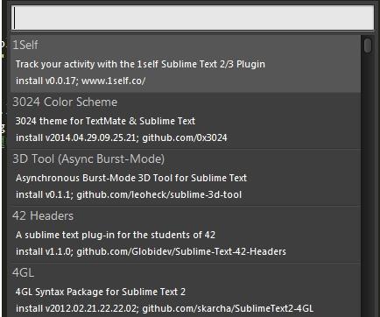Click the github.com/leoheck/sublime-3d-tool URL

[159, 194]
